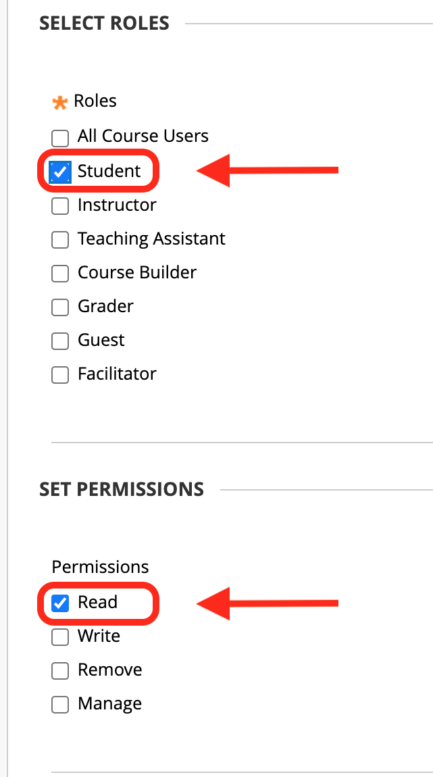The width and height of the screenshot is (433, 777).
Task: Click the "Course Builder" label text
Action: click(x=137, y=272)
